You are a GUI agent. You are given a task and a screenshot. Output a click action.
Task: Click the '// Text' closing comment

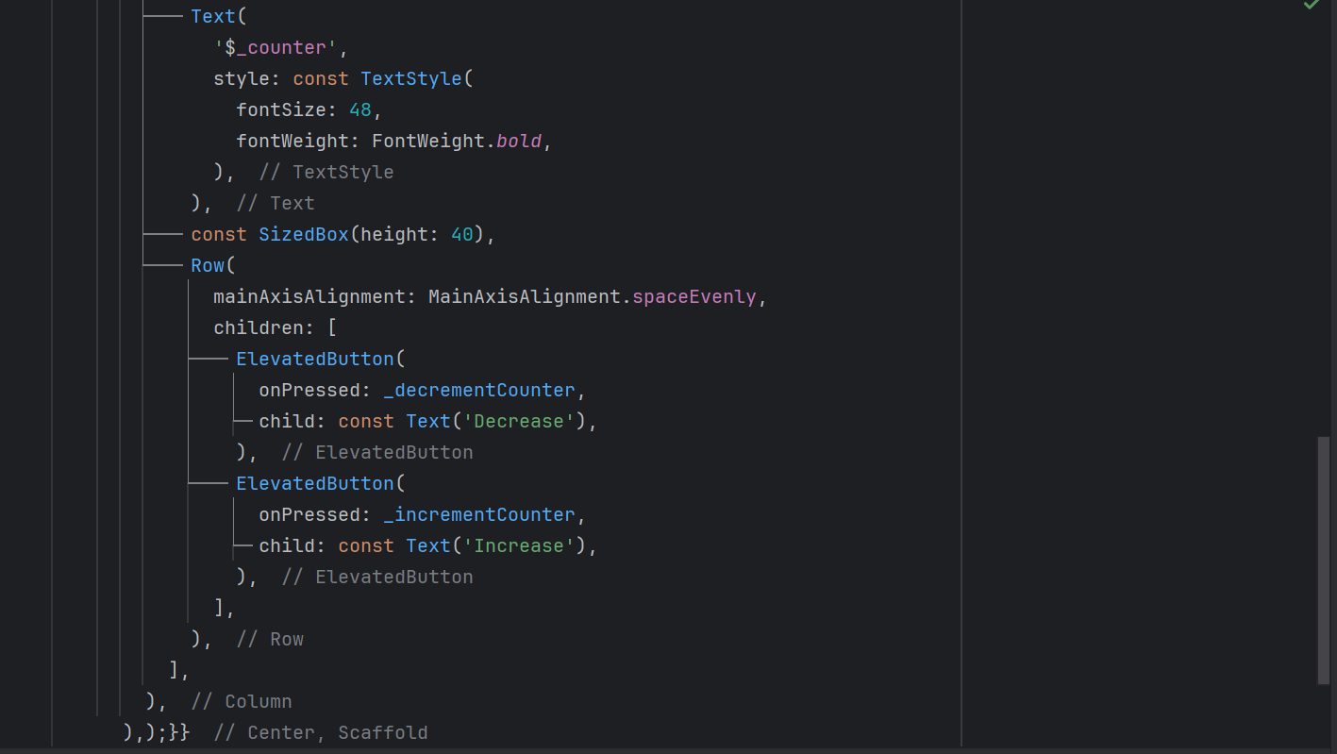tap(276, 203)
